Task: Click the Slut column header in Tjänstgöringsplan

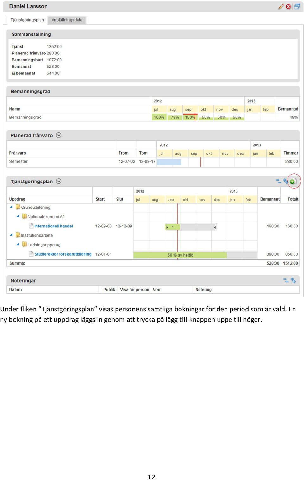Action: [x=120, y=199]
